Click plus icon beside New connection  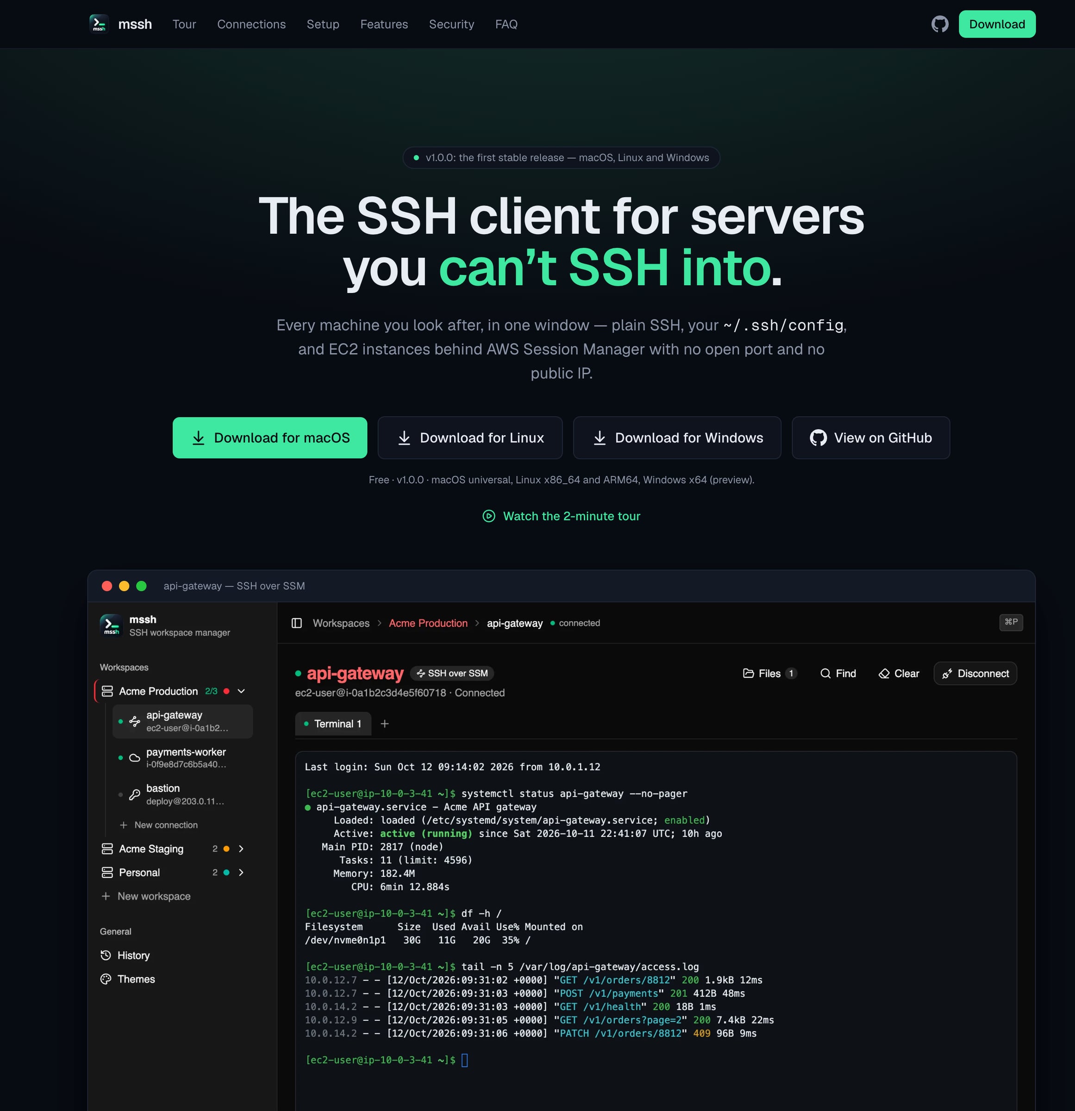click(123, 825)
